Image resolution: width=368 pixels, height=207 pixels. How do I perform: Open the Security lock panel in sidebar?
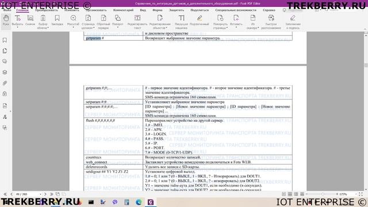click(5, 94)
